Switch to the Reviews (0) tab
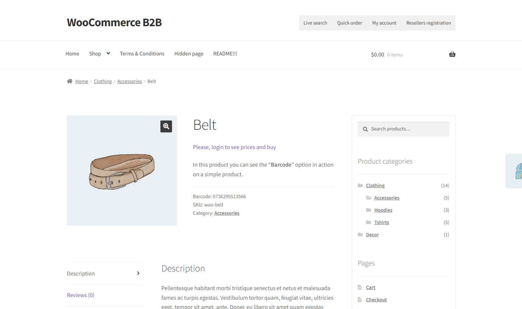This screenshot has width=522, height=309. 81,295
